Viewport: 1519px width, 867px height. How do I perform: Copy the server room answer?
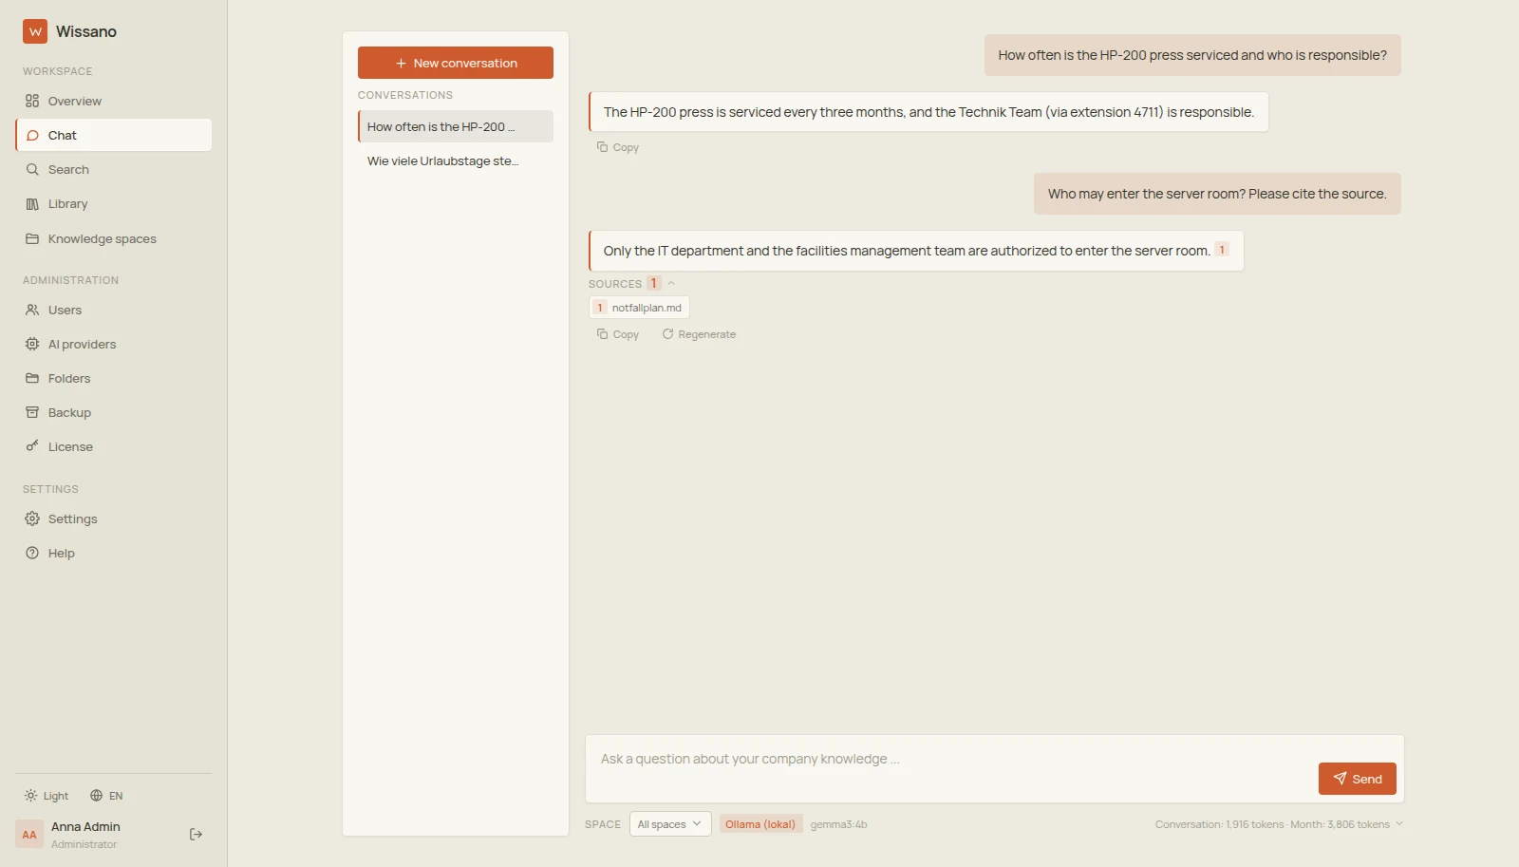[x=618, y=334]
